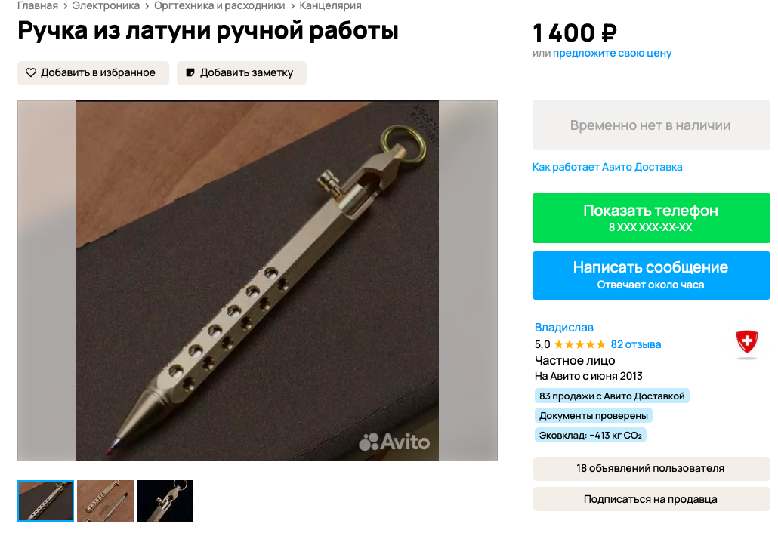
Task: Select the second pen thumbnail
Action: (x=105, y=501)
